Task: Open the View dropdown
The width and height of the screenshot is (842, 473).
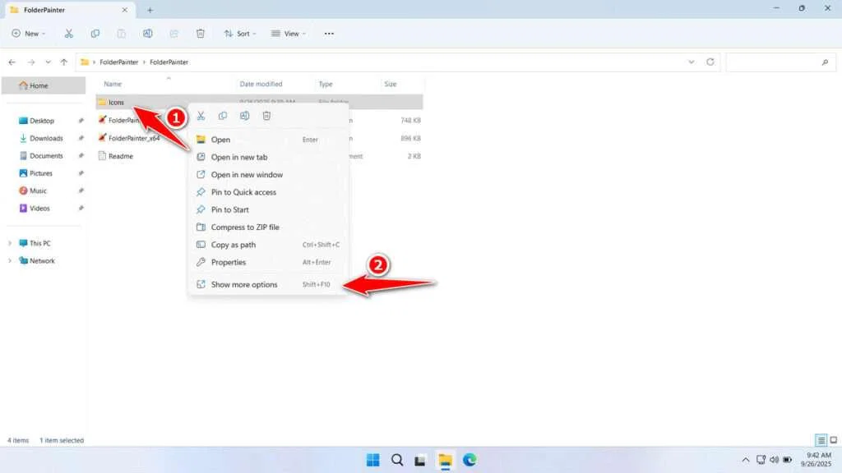Action: [x=287, y=33]
